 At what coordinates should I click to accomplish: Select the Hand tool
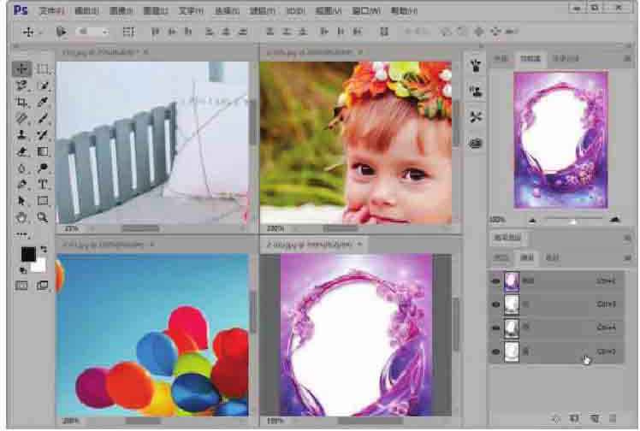tap(23, 217)
